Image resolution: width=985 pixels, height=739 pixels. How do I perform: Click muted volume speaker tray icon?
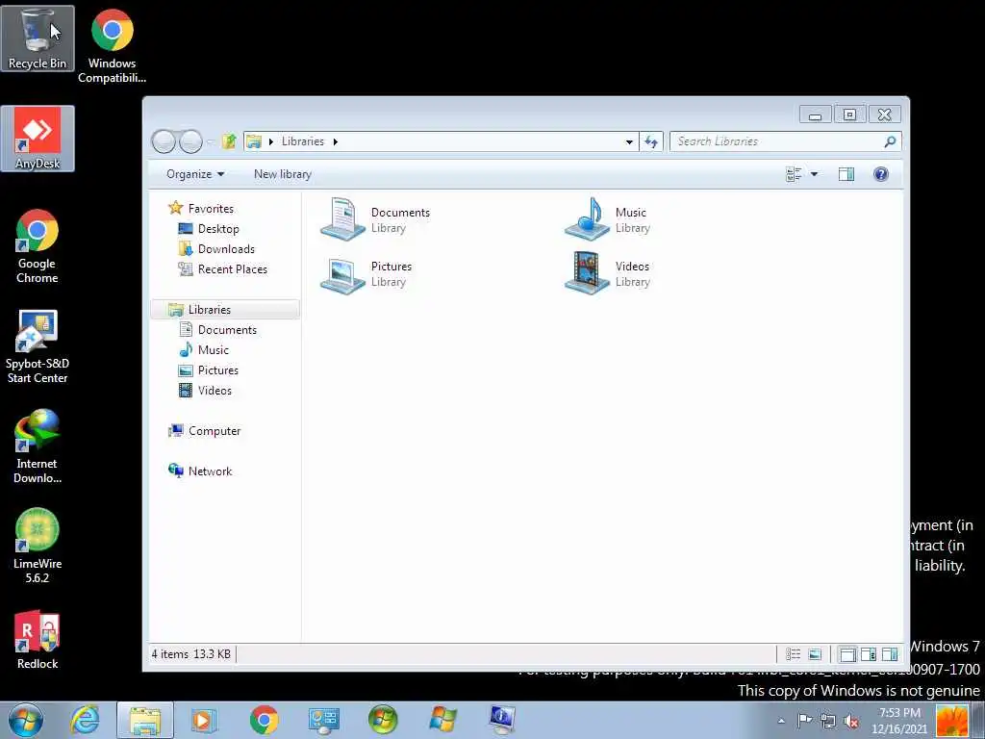coord(851,721)
